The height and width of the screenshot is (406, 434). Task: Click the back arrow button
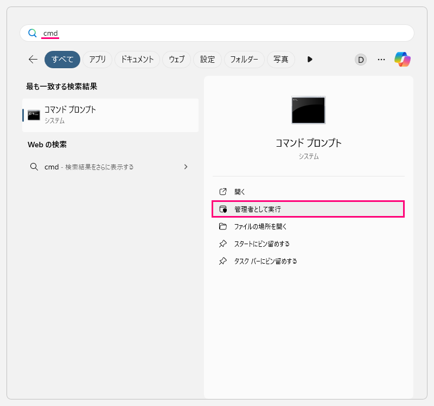click(x=33, y=60)
